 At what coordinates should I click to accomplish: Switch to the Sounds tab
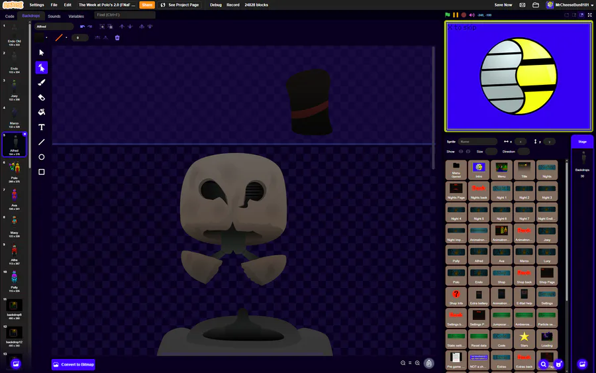54,17
